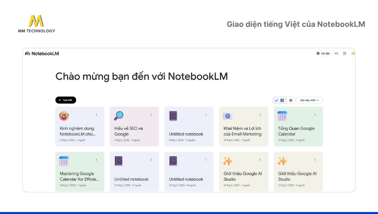This screenshot has width=378, height=214.
Task: Switch to list view layout
Action: [291, 101]
